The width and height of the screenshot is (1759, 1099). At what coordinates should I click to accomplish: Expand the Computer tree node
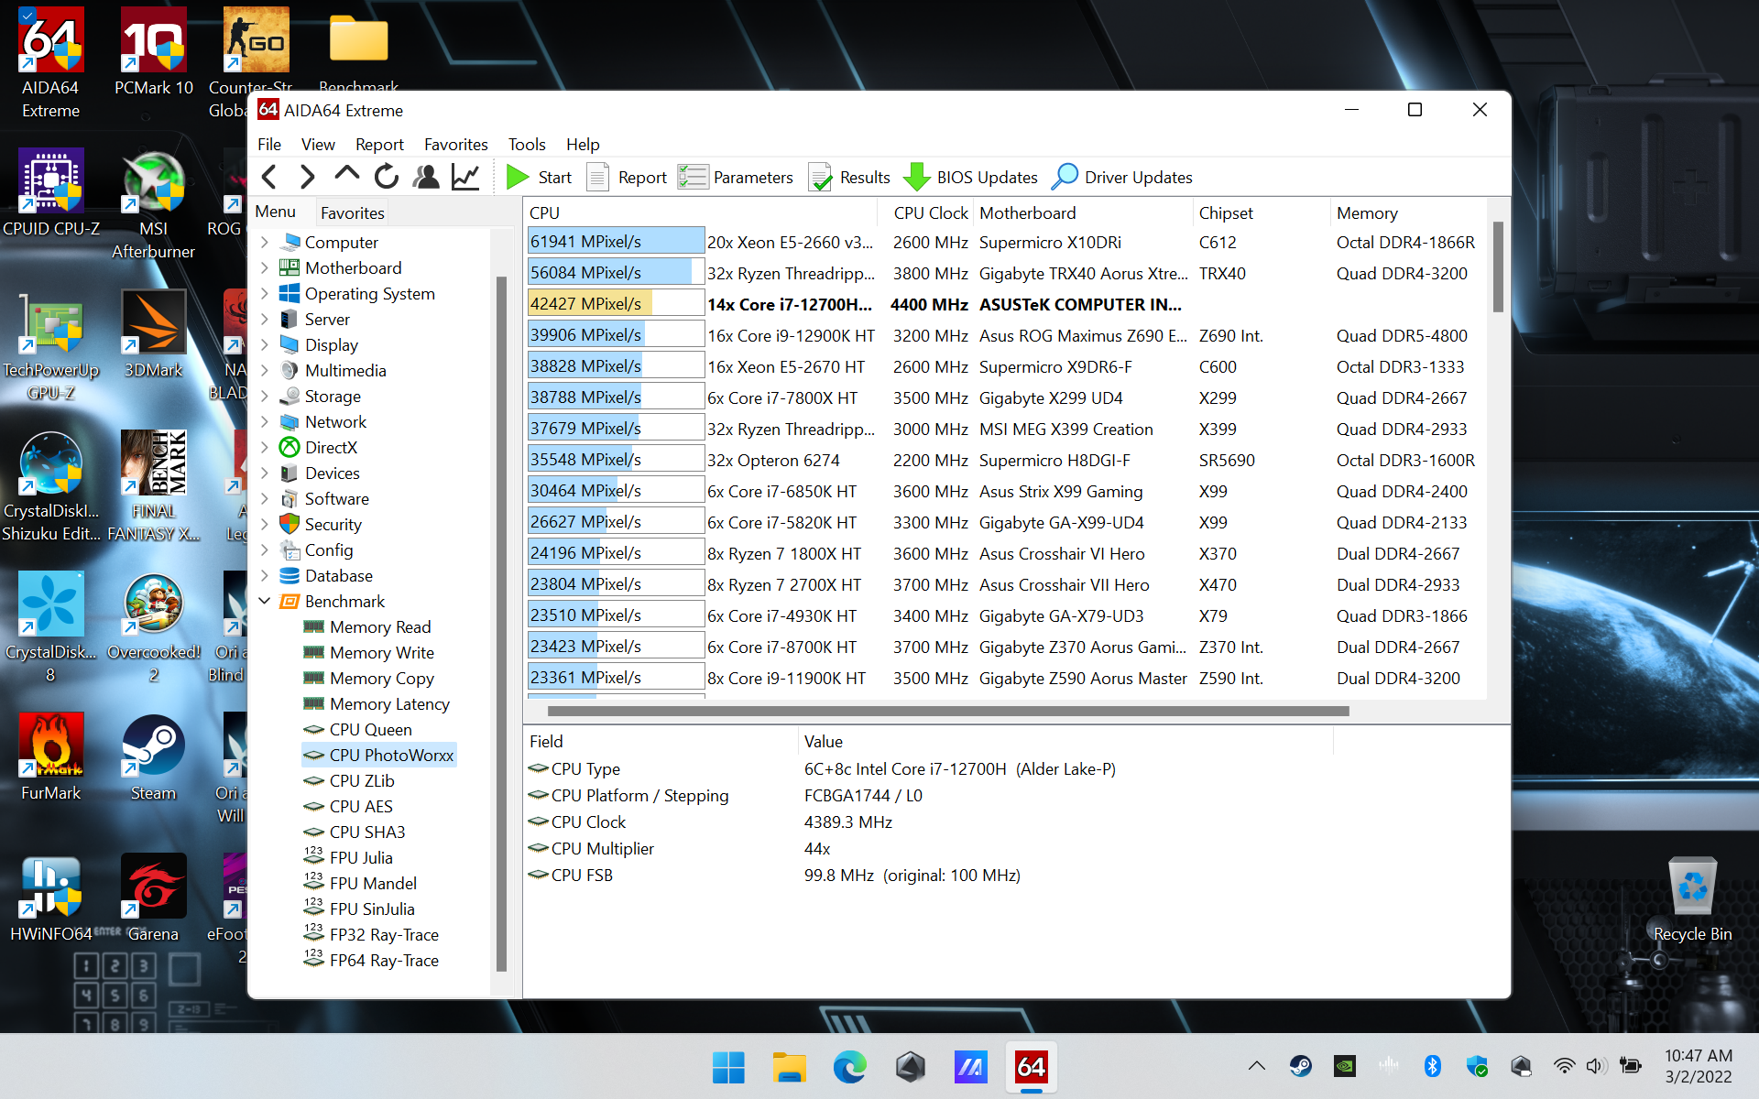(x=265, y=243)
